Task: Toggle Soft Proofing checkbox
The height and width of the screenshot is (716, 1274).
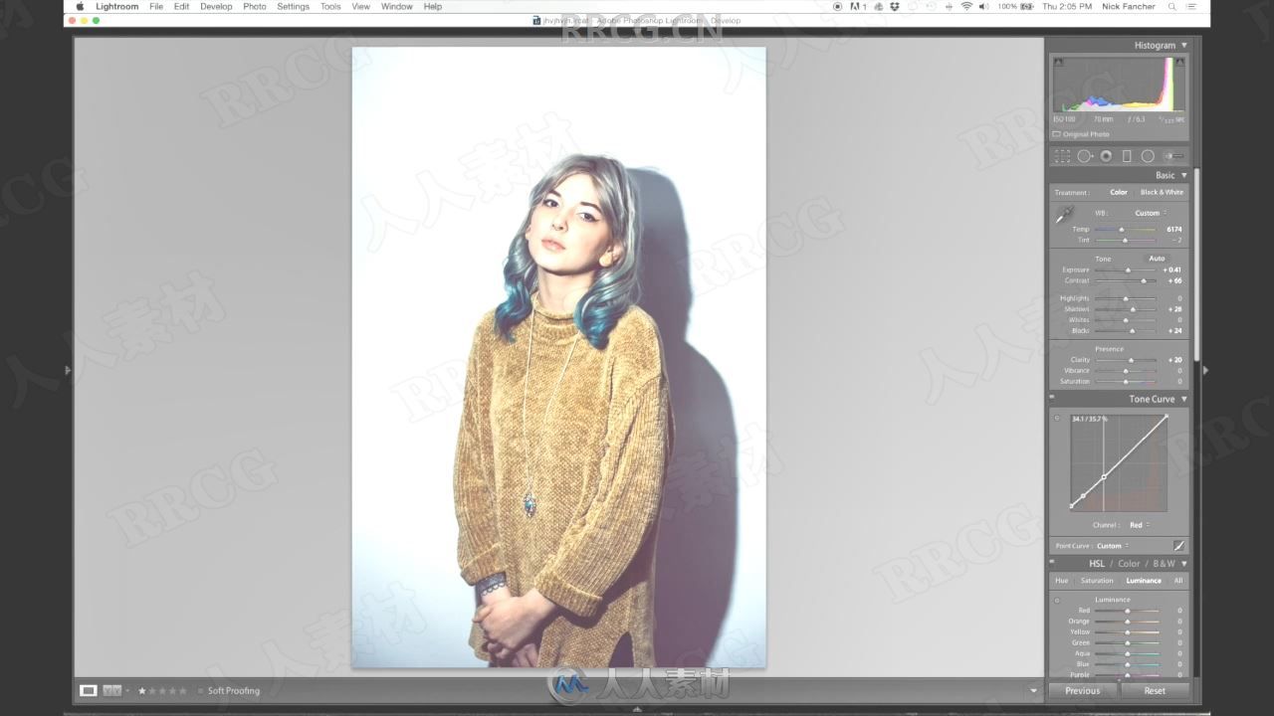Action: pyautogui.click(x=200, y=690)
